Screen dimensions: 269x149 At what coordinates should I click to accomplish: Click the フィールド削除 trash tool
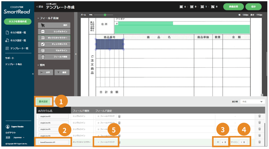click(54, 57)
